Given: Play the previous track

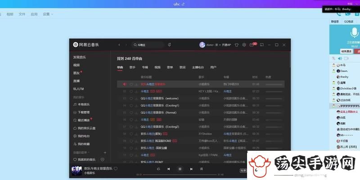Looking at the screenshot, I should pyautogui.click(x=168, y=169).
